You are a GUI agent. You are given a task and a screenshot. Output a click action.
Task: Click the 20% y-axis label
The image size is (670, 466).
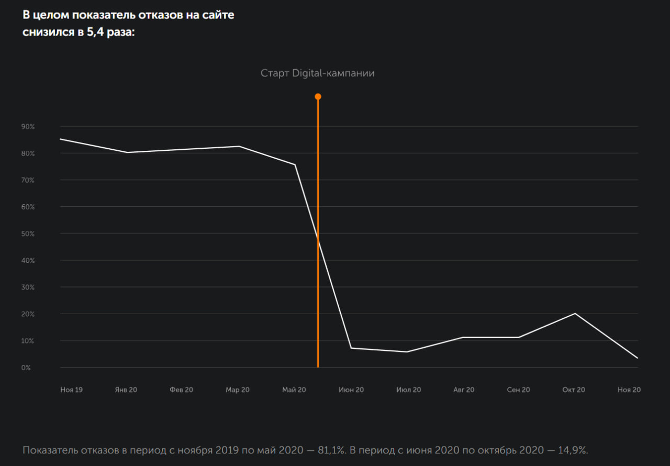click(x=28, y=314)
